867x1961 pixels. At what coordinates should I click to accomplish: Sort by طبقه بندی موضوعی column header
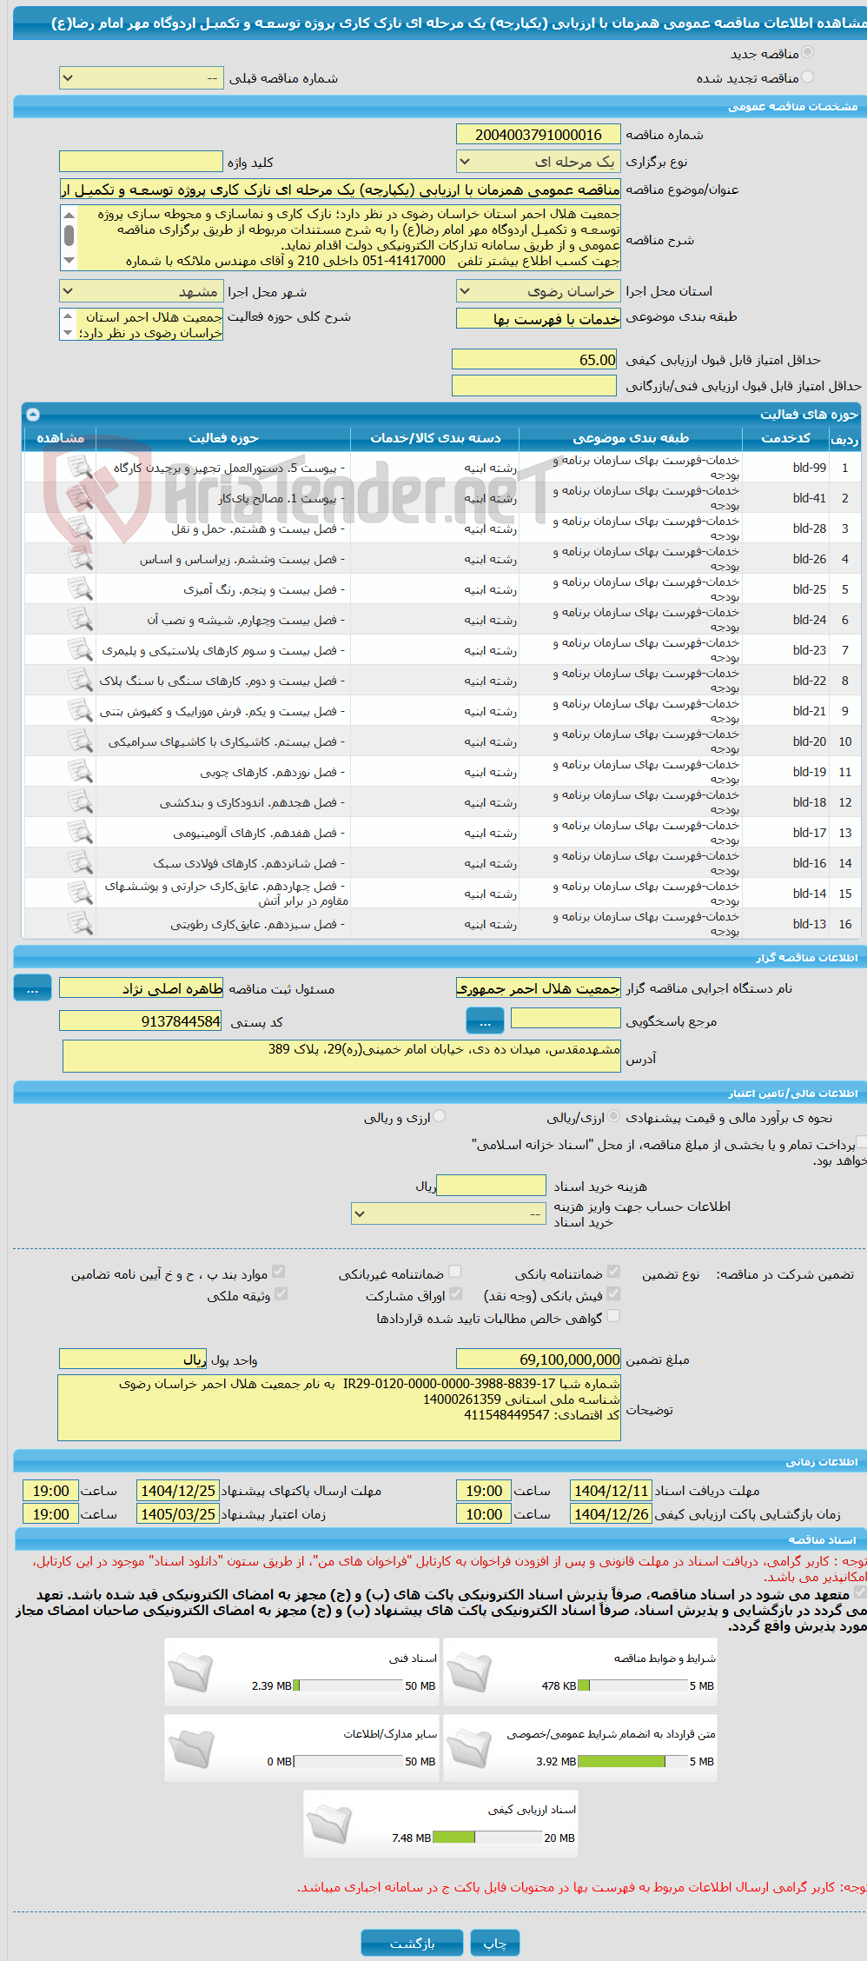(x=631, y=438)
